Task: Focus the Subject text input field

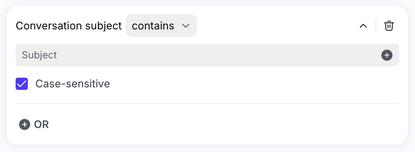Action: coord(207,55)
